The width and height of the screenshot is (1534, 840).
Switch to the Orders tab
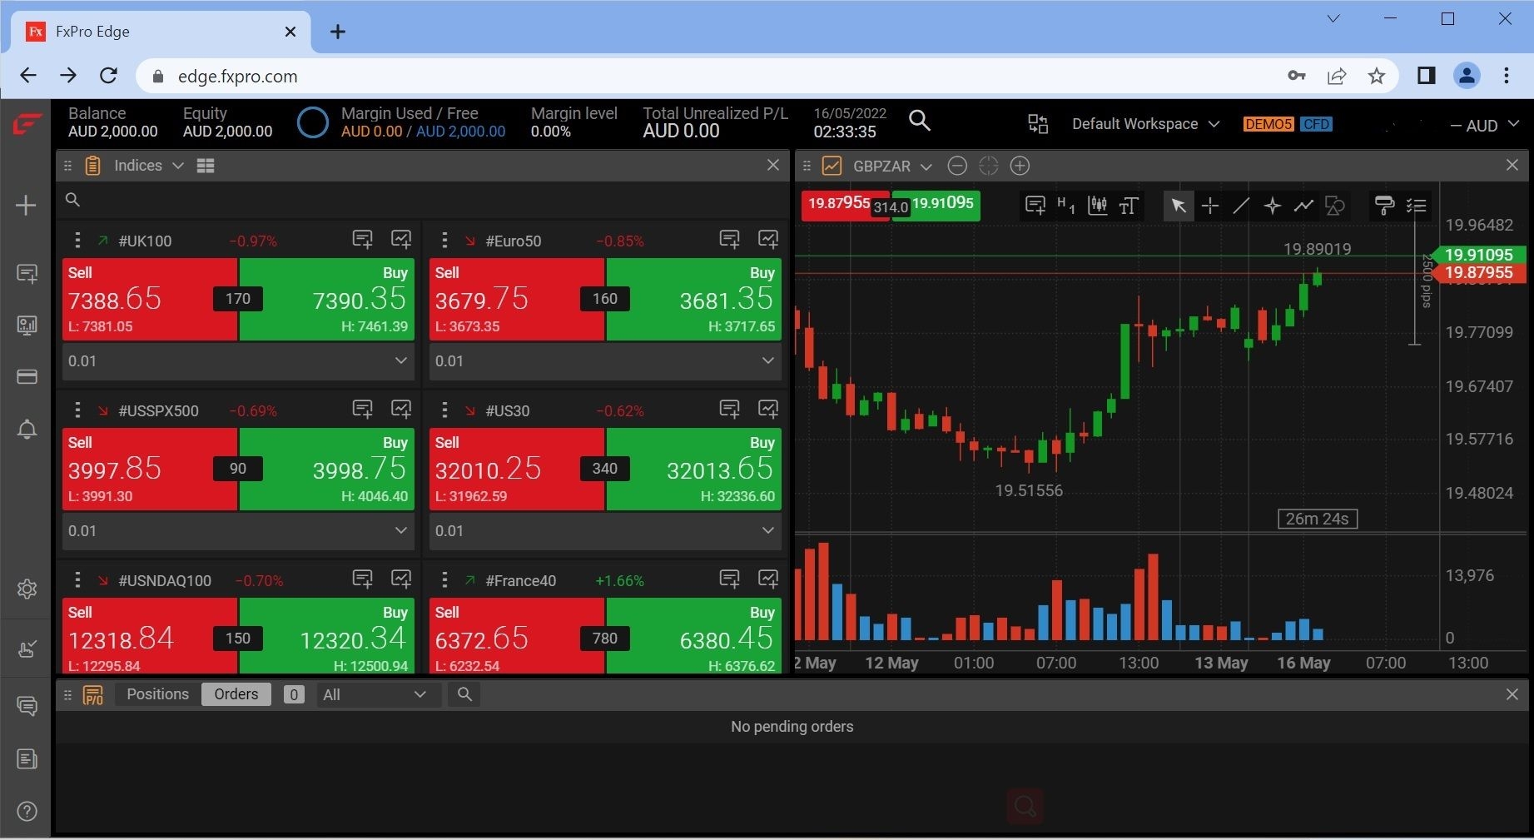click(x=236, y=693)
